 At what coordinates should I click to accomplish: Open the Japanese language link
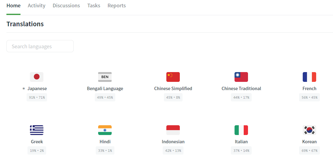(37, 89)
